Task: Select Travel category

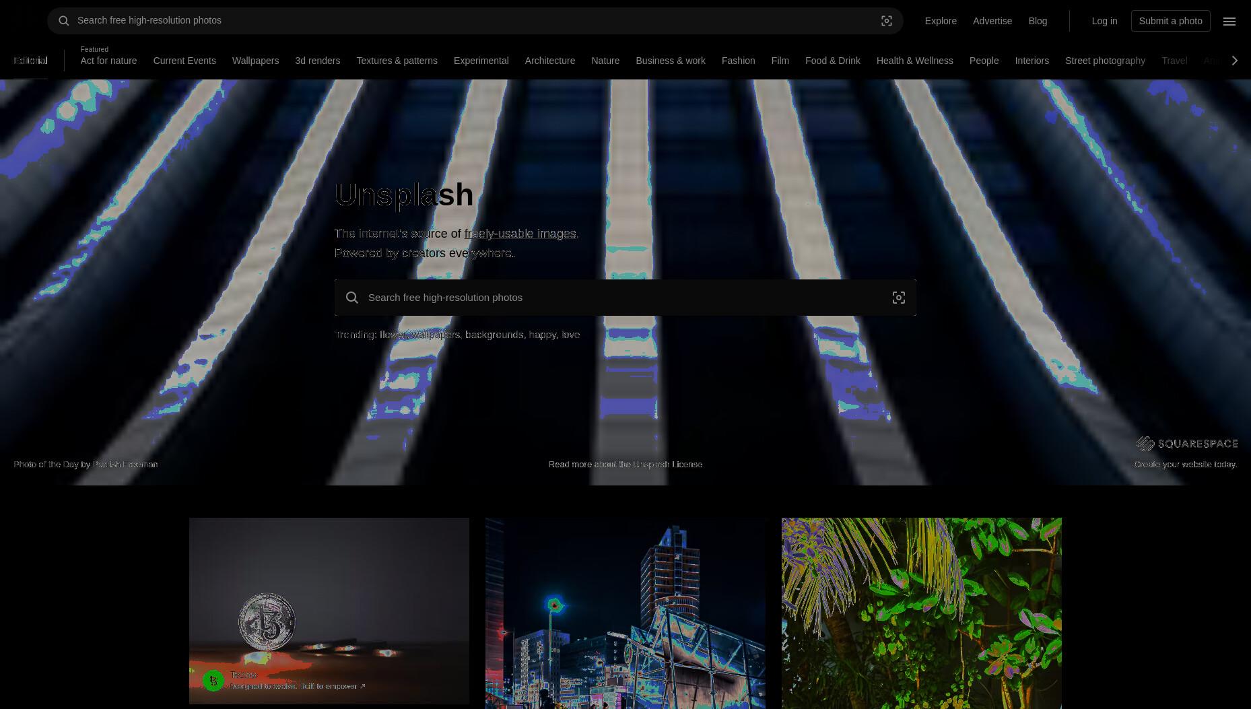Action: [x=1174, y=61]
